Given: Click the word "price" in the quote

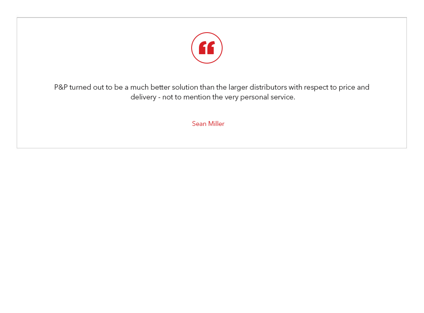Looking at the screenshot, I should click(347, 88).
